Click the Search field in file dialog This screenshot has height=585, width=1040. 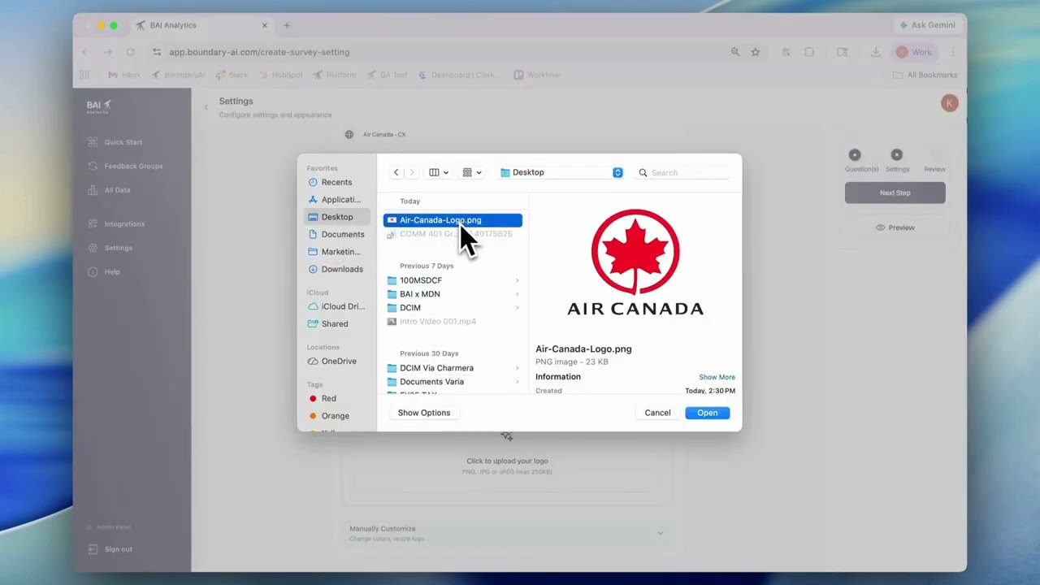click(x=682, y=172)
